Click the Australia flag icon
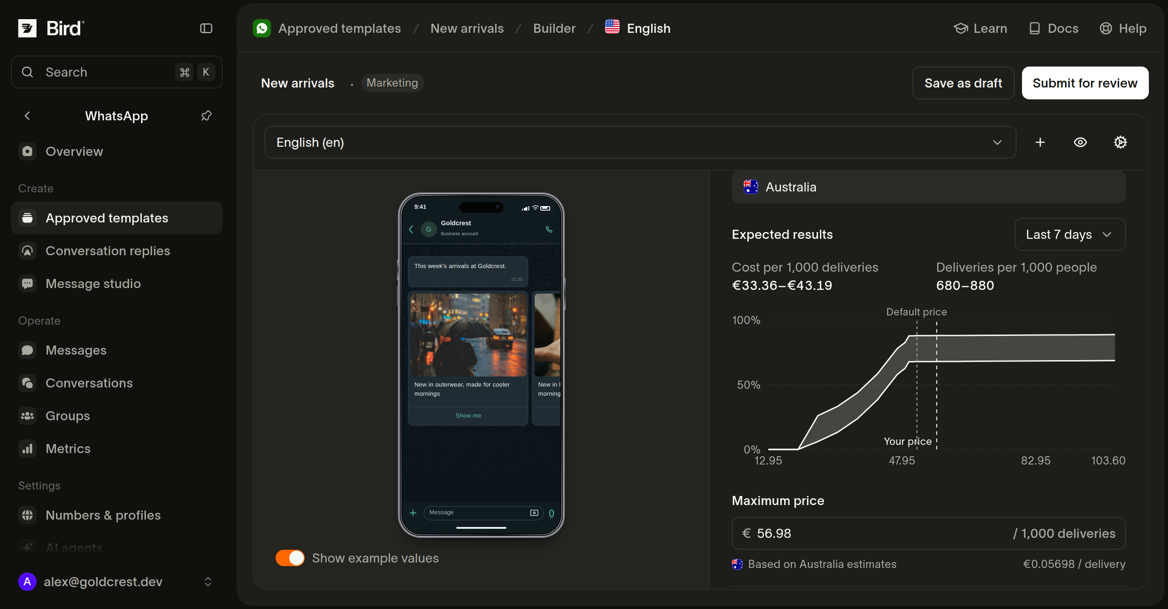 pos(751,187)
